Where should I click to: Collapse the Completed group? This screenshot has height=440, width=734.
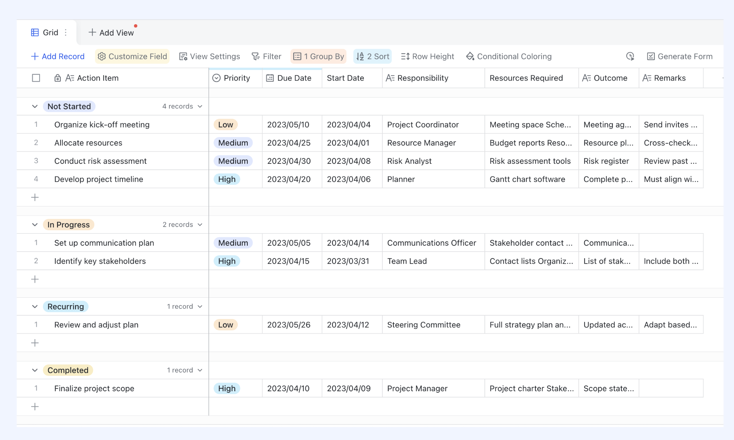(x=35, y=370)
